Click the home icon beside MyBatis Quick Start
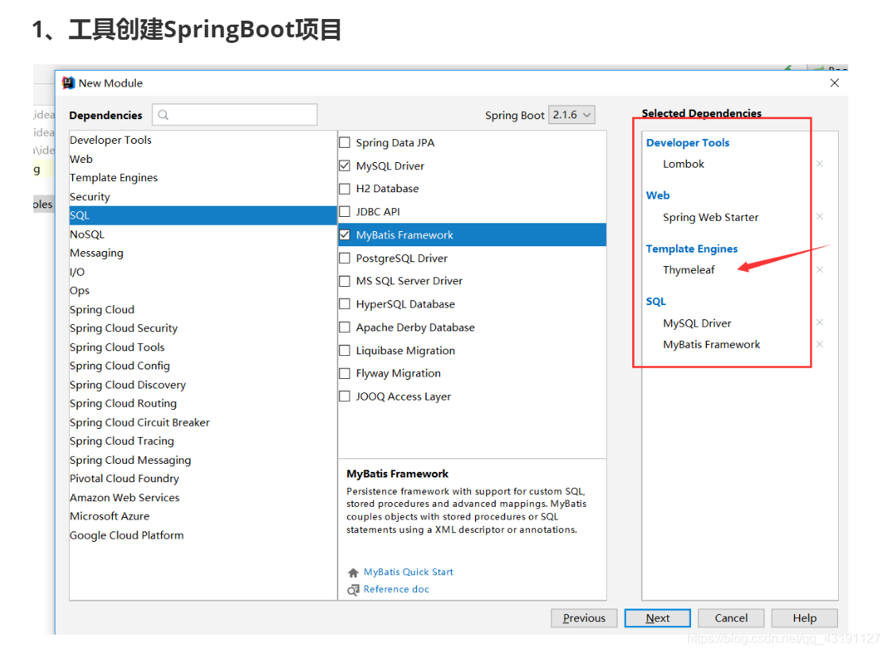 353,573
